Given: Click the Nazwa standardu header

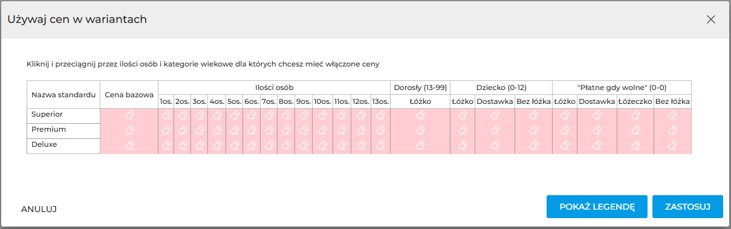Looking at the screenshot, I should point(63,95).
